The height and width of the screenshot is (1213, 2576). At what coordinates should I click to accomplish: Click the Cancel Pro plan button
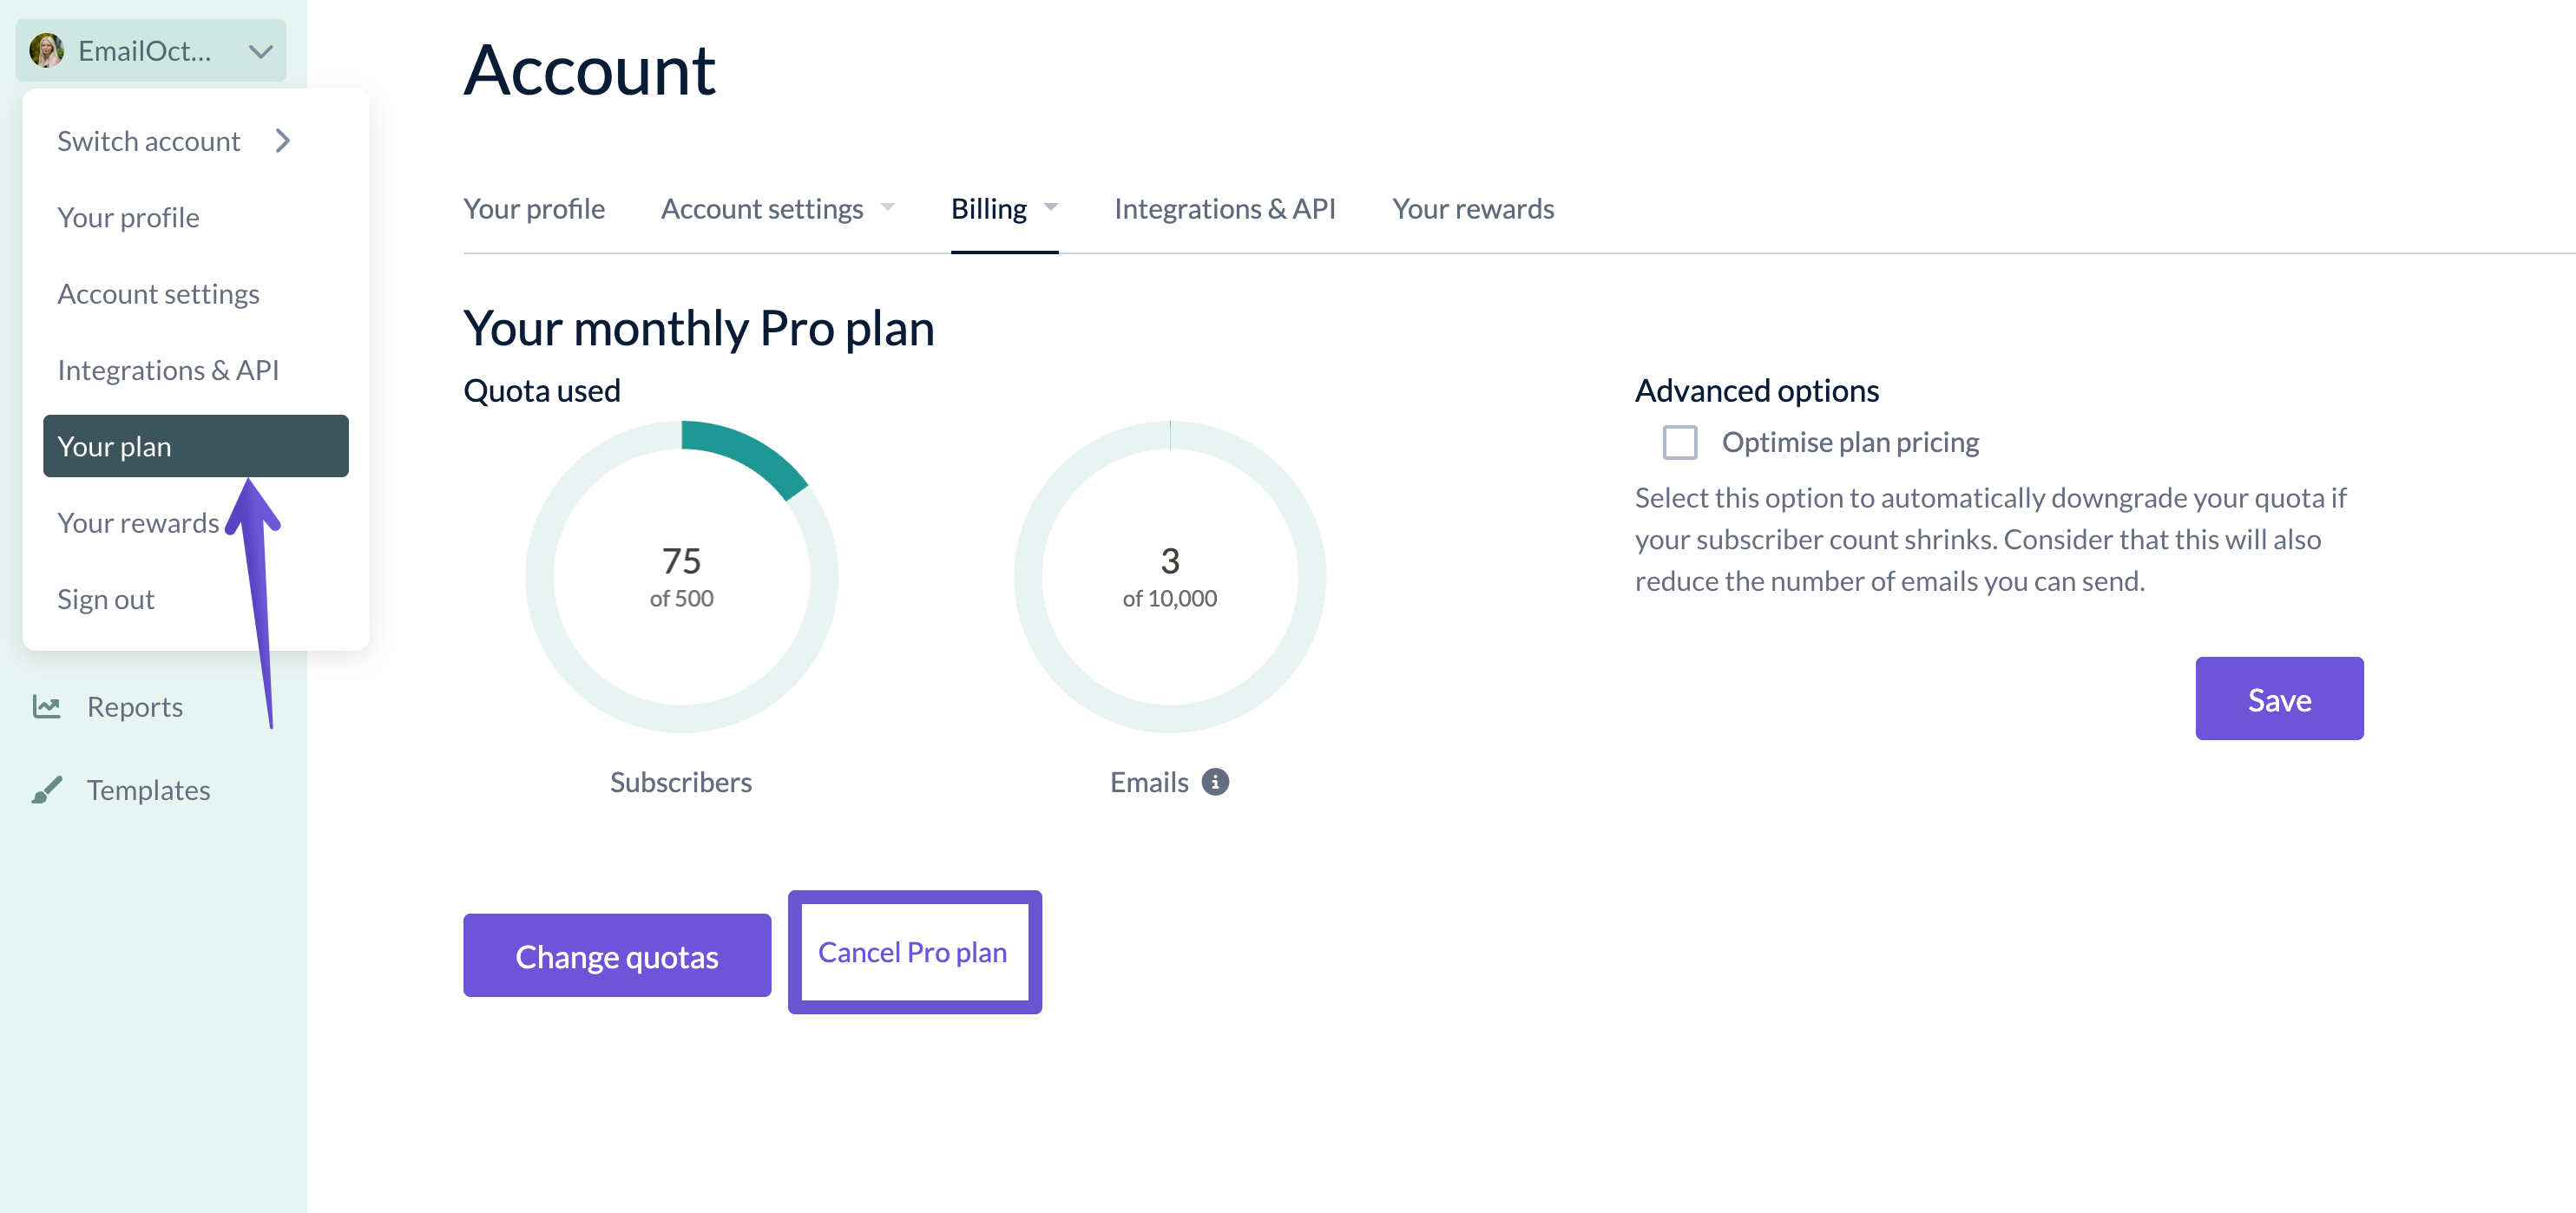[913, 952]
